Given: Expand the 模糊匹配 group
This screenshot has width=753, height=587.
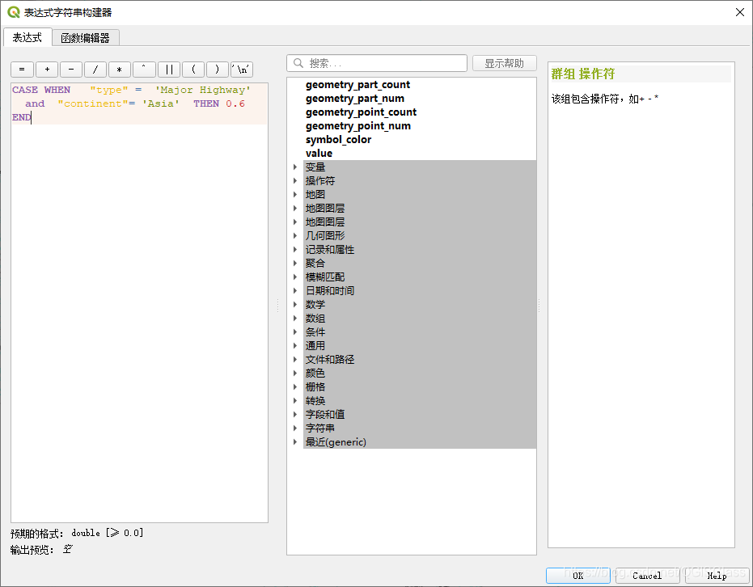Looking at the screenshot, I should click(295, 277).
